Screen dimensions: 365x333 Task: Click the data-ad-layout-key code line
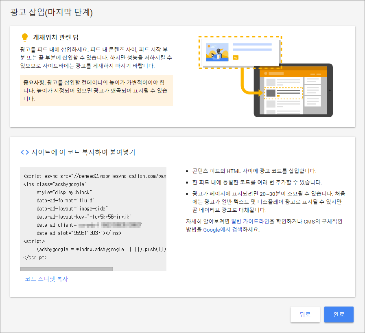pos(84,217)
